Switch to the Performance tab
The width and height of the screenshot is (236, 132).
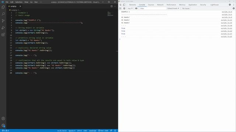click(x=171, y=5)
